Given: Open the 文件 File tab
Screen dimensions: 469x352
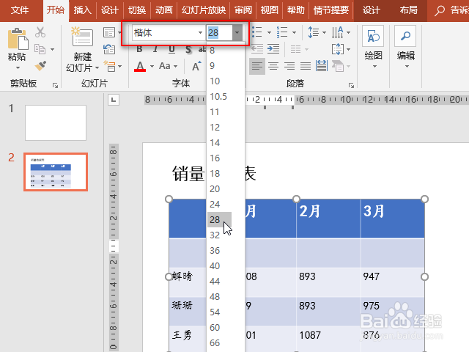Looking at the screenshot, I should tap(20, 10).
